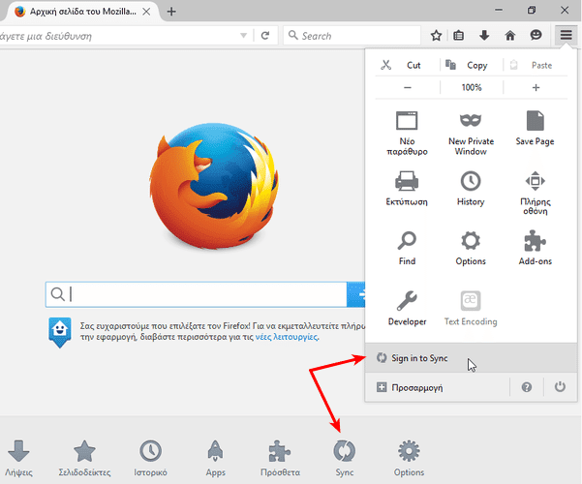
Task: Click Sync icon at page bottom
Action: [x=345, y=458]
